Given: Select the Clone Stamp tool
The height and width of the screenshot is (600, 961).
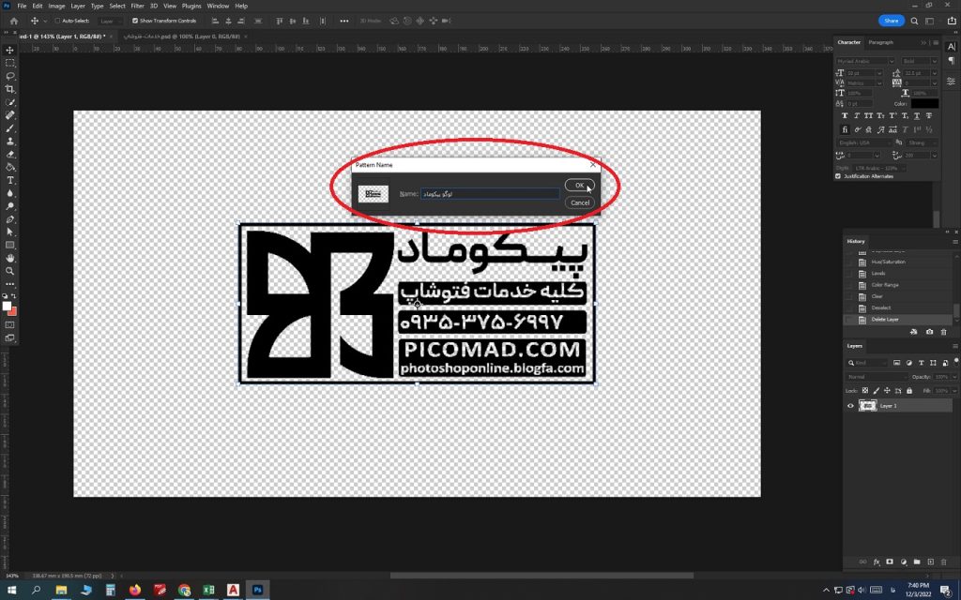Looking at the screenshot, I should coord(9,142).
